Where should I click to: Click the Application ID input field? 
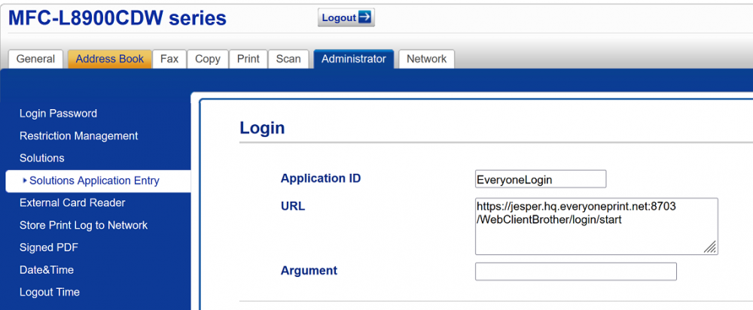(x=540, y=179)
